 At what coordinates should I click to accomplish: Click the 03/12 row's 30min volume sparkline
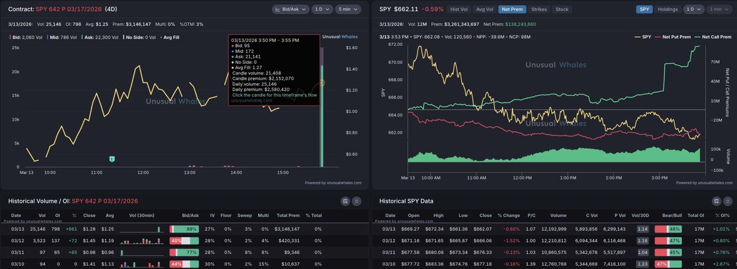(141, 240)
